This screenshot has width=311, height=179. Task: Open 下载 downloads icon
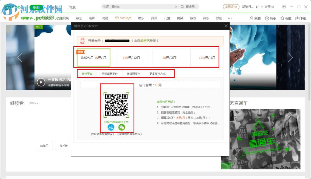(301, 18)
